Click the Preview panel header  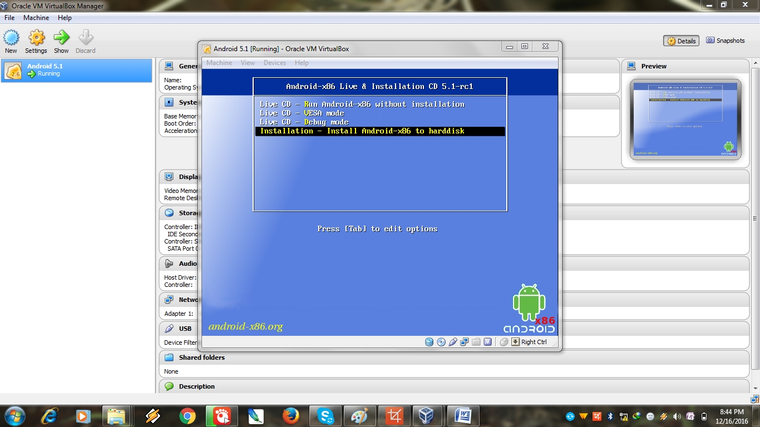[x=685, y=66]
